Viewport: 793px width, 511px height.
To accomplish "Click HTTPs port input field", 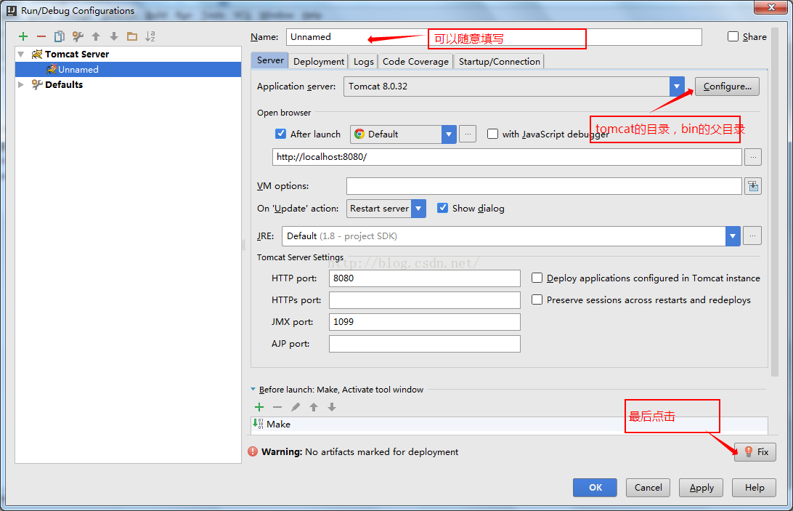I will pyautogui.click(x=425, y=300).
